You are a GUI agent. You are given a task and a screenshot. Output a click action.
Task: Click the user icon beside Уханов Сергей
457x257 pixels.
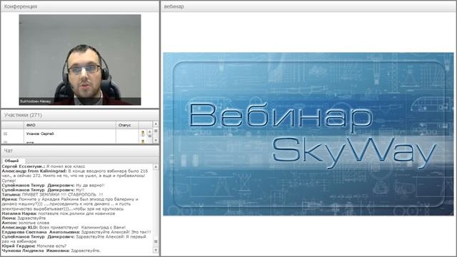[143, 133]
